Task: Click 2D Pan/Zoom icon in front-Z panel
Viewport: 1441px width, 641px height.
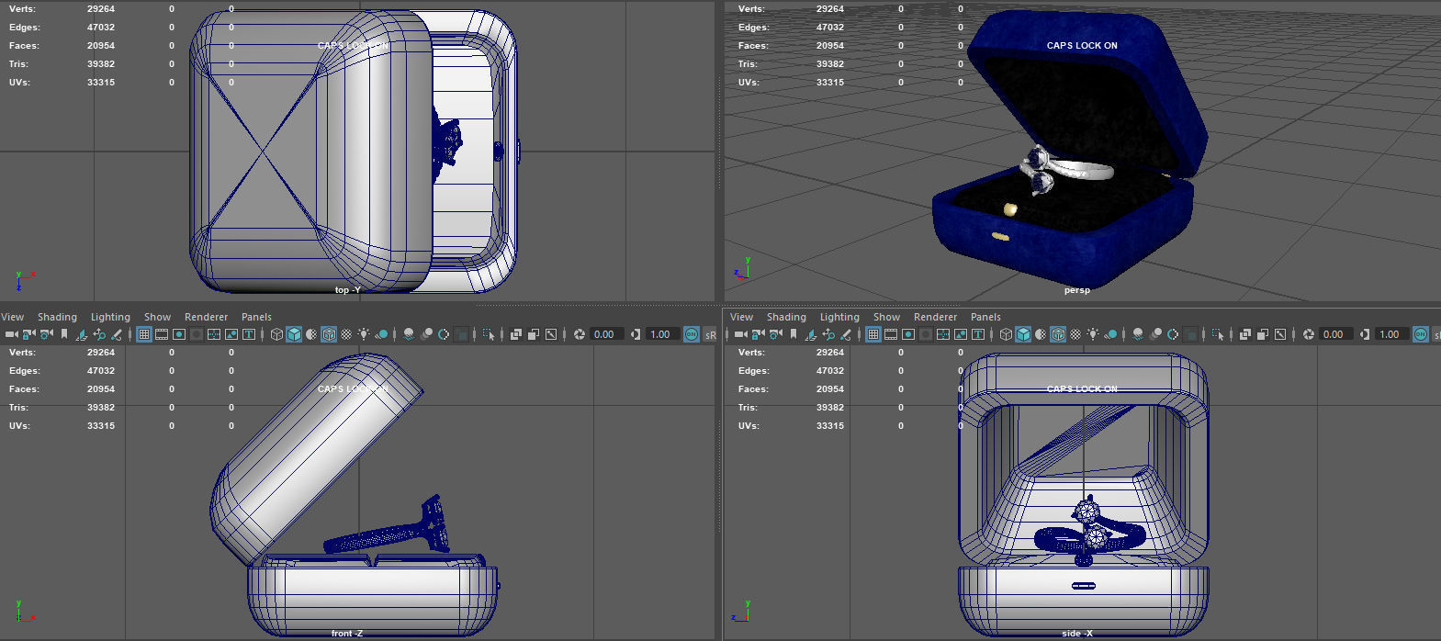Action: coord(99,334)
